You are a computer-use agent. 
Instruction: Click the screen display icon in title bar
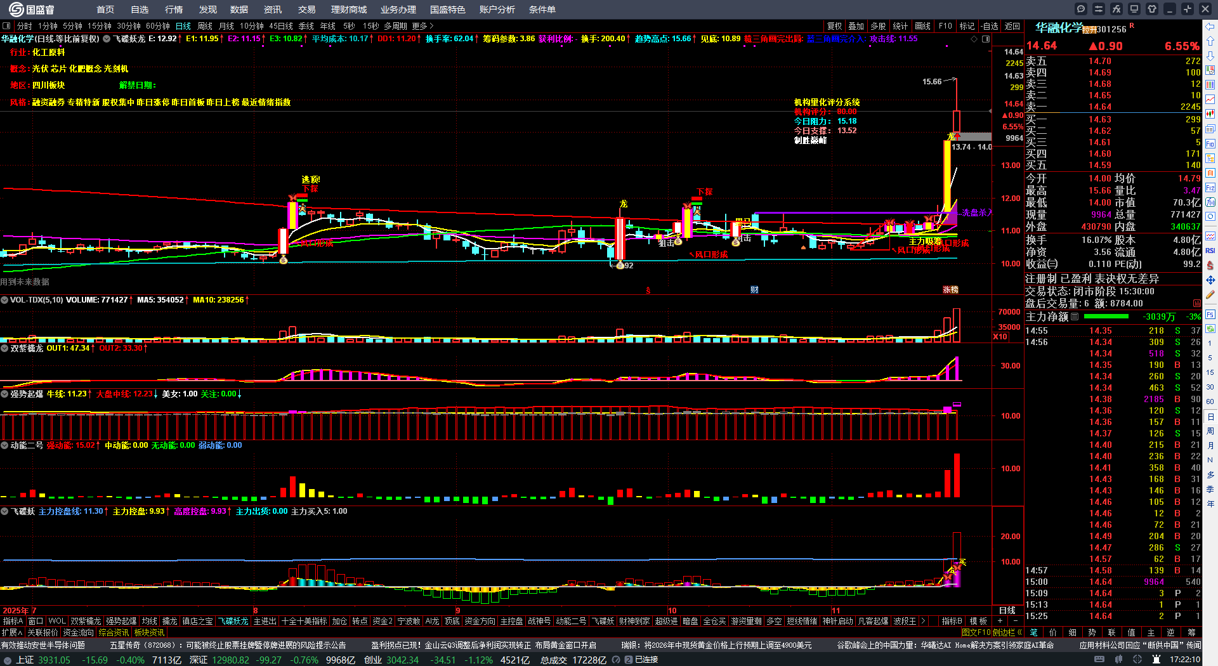[1134, 9]
